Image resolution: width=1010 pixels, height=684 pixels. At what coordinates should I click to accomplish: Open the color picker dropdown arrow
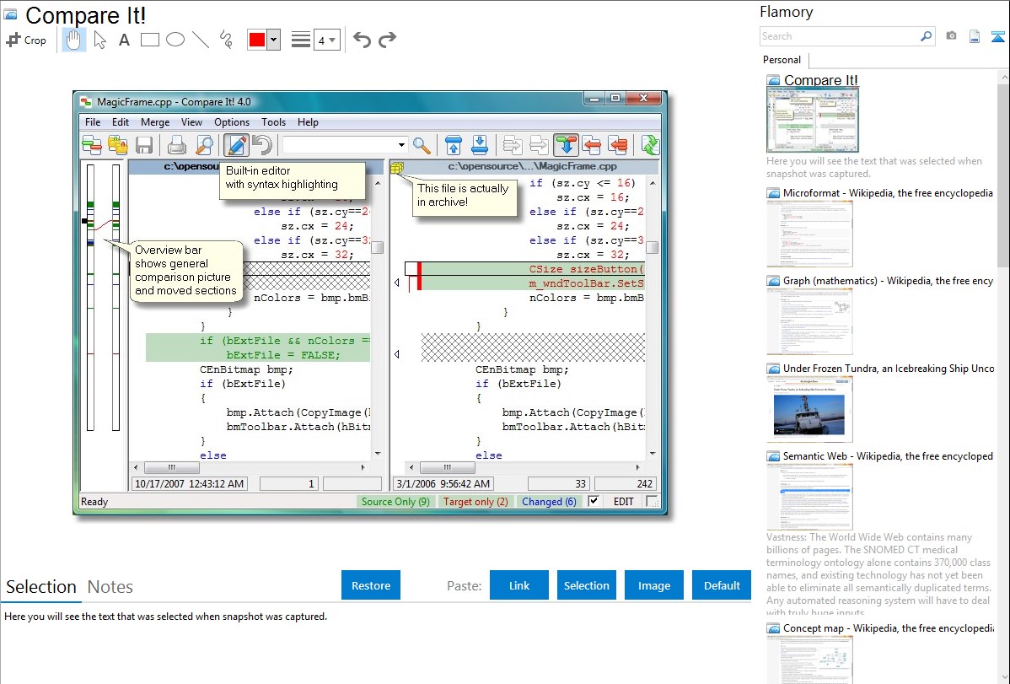(x=273, y=40)
